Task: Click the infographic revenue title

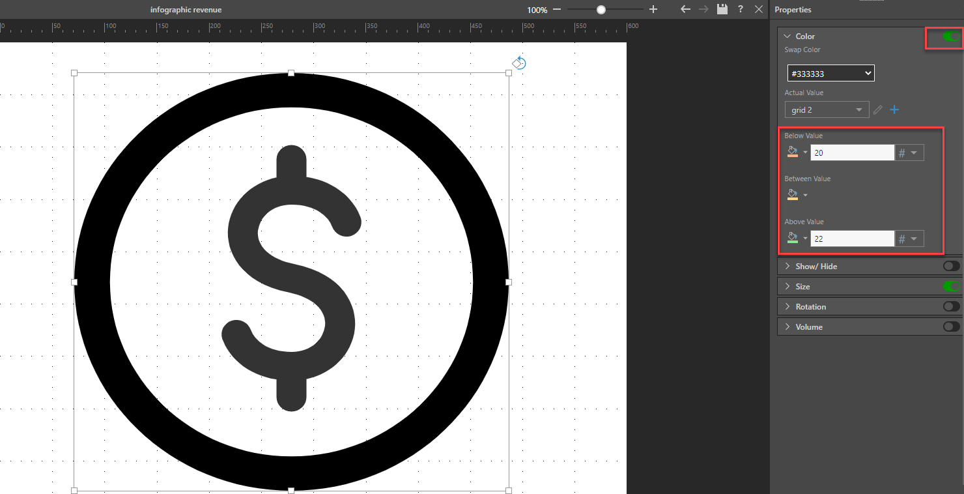Action: pyautogui.click(x=186, y=10)
